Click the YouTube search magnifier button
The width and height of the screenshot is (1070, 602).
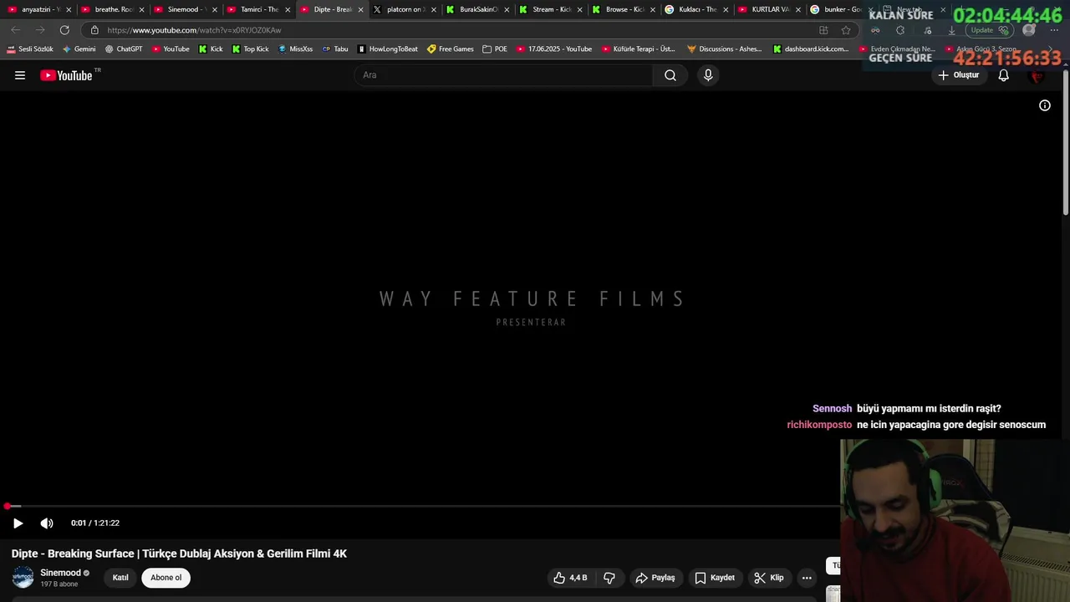point(670,75)
